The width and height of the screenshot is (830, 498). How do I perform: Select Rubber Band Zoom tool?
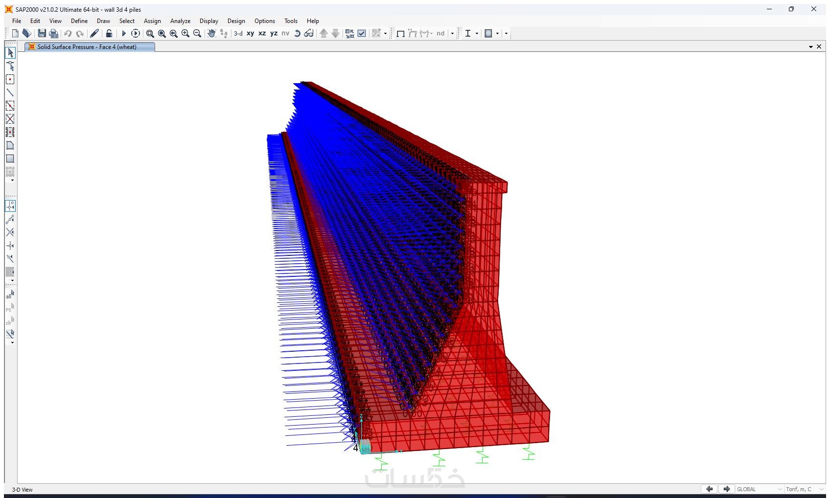click(150, 33)
